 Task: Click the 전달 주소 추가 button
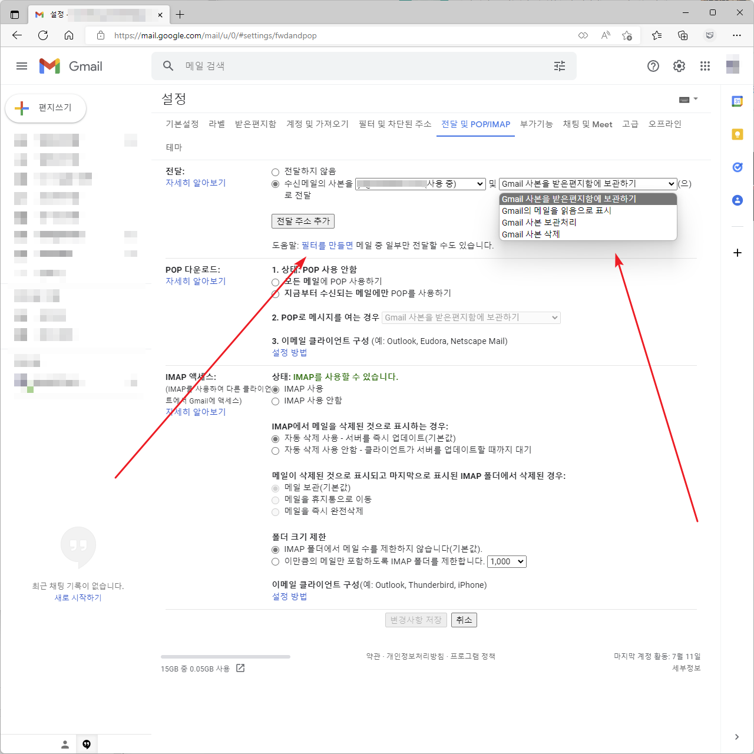click(x=303, y=221)
